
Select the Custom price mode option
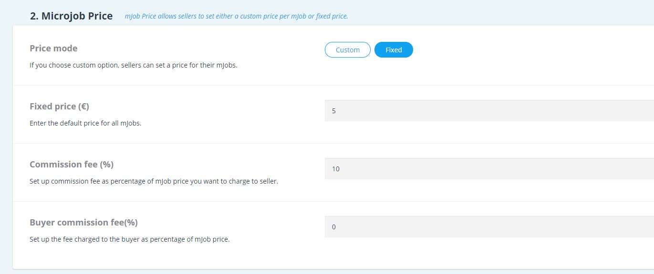[x=347, y=50]
